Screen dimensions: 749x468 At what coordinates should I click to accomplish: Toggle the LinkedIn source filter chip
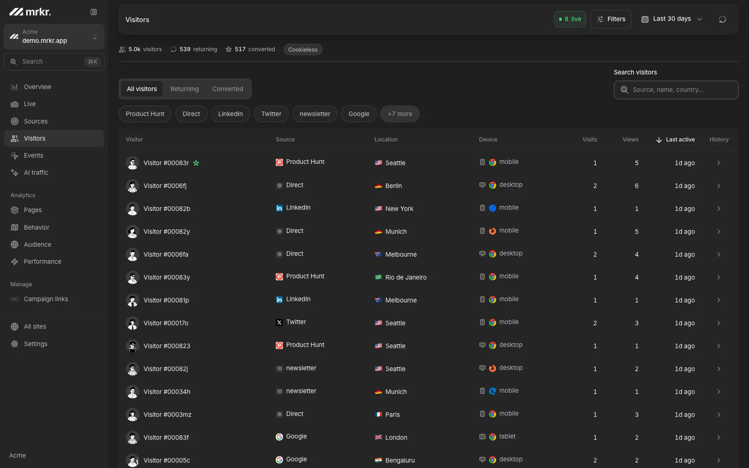click(x=231, y=114)
